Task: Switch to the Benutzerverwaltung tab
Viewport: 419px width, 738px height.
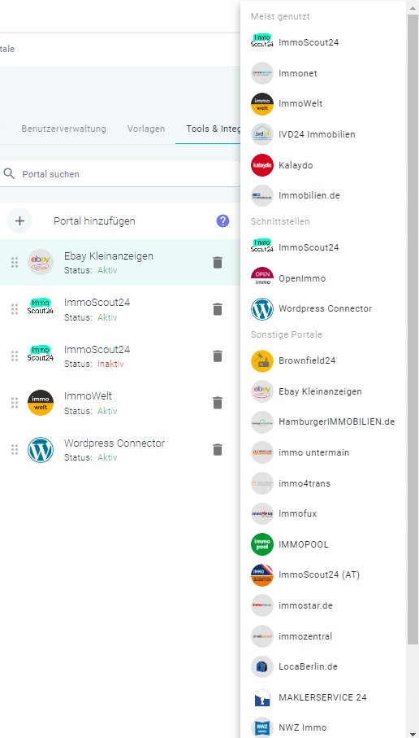Action: point(64,129)
